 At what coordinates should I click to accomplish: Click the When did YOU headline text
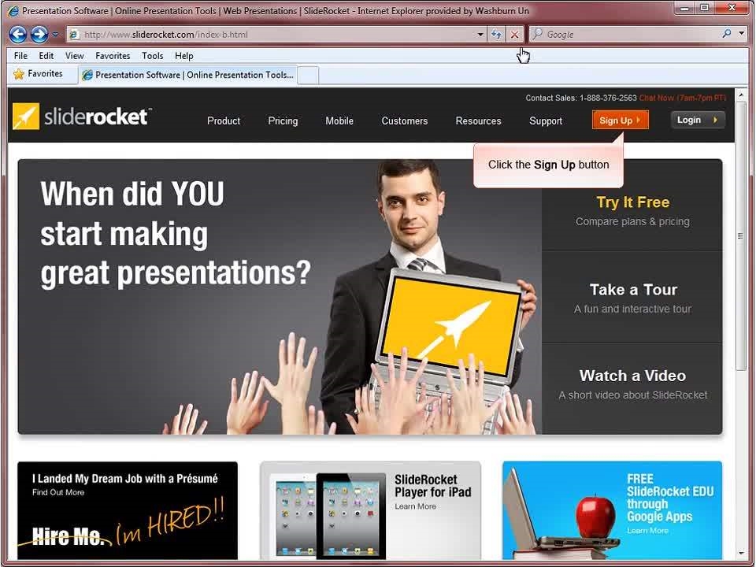(176, 233)
